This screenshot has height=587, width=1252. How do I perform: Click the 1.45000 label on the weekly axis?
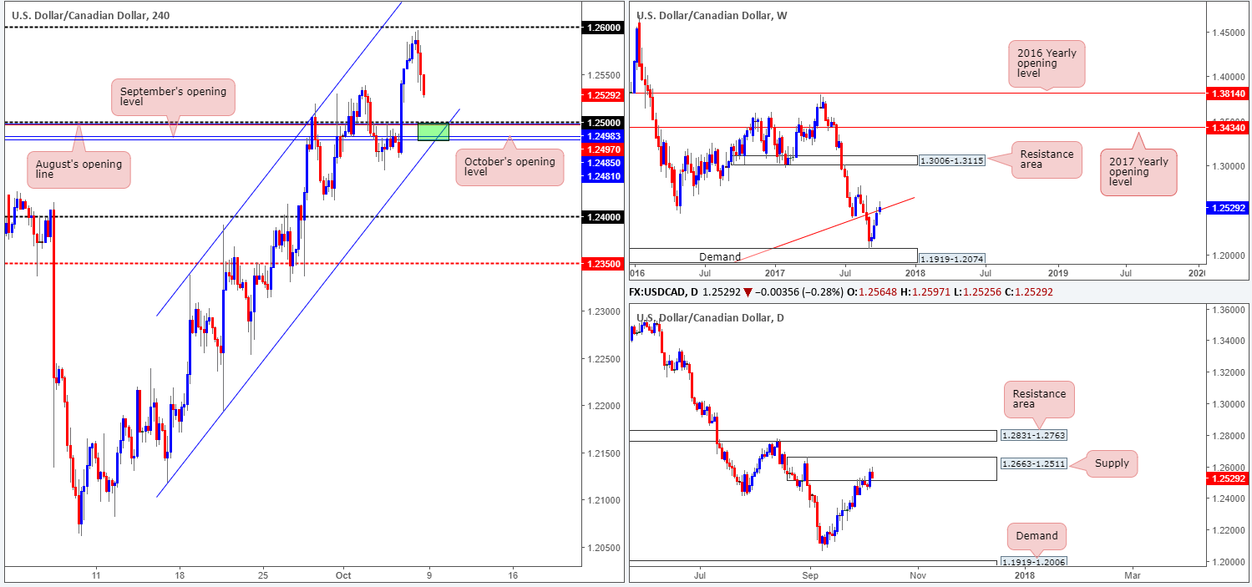click(x=1229, y=33)
